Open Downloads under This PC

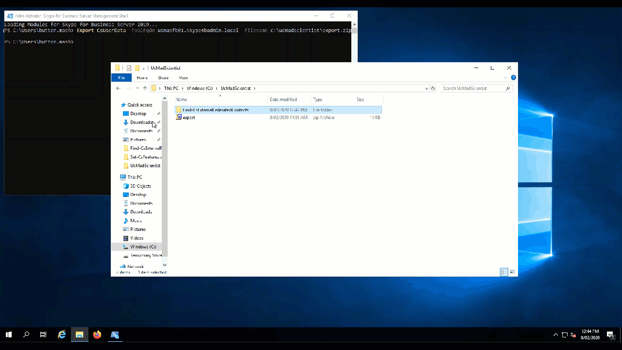point(141,212)
